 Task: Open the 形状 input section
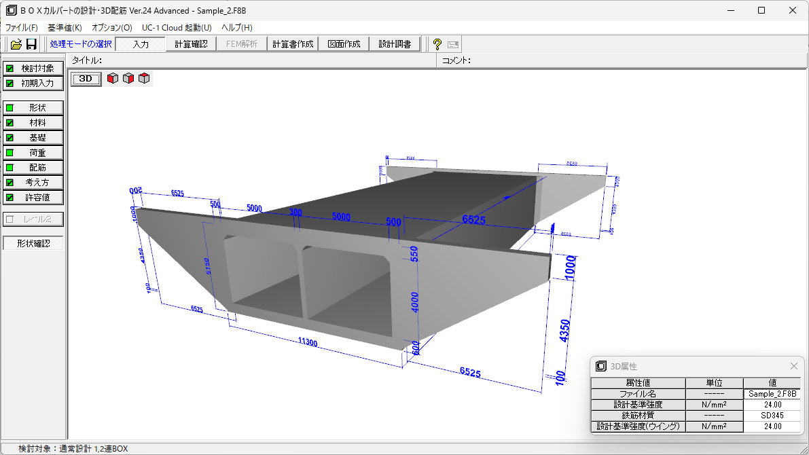34,108
